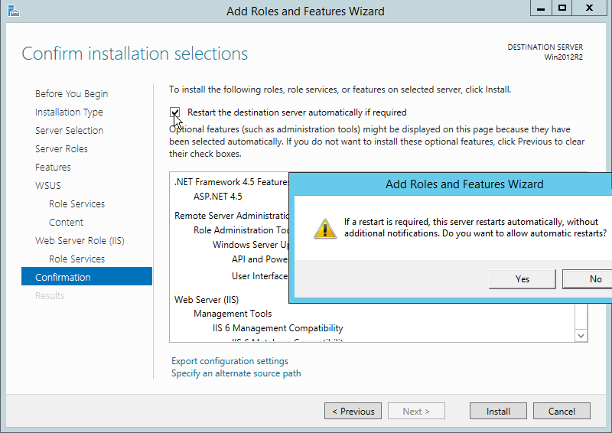Select Server Roles step
This screenshot has height=433, width=612.
point(61,148)
